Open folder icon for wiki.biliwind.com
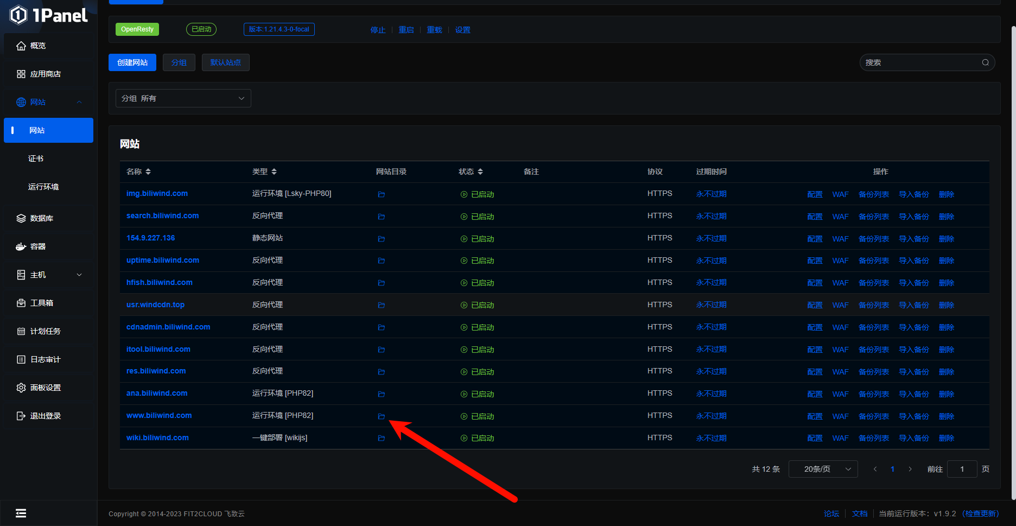This screenshot has height=526, width=1016. (x=382, y=438)
